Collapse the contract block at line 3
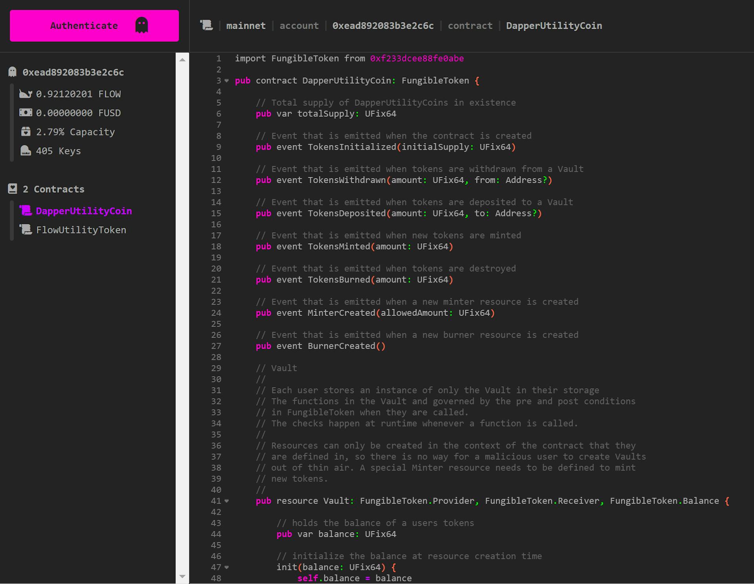Viewport: 754px width, 584px height. coord(227,81)
